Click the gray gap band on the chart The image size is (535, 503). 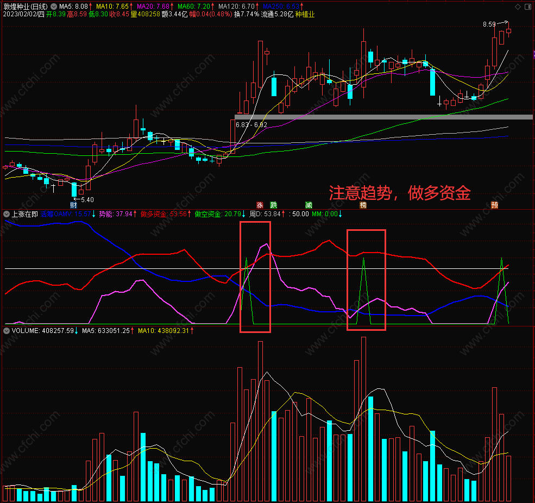point(383,117)
